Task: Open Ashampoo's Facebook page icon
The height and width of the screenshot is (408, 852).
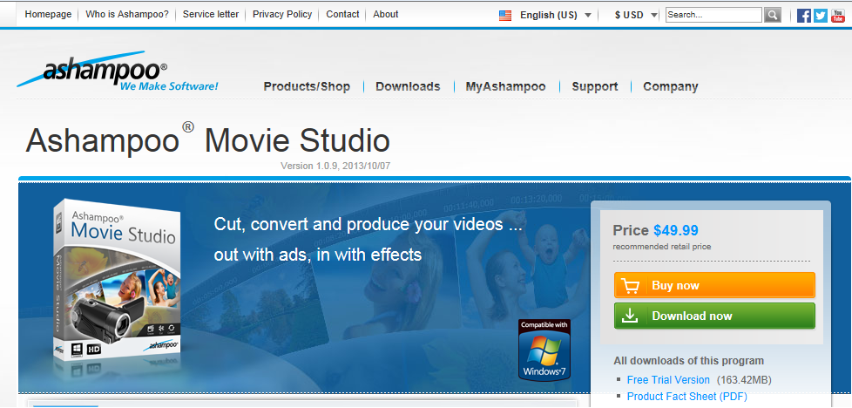Action: pos(803,15)
